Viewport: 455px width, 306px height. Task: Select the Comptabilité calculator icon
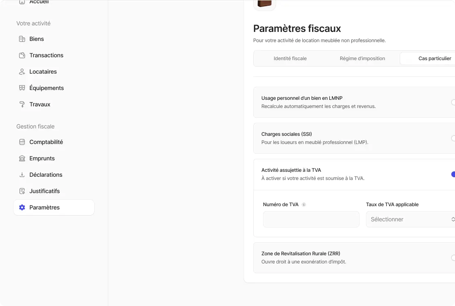tap(22, 142)
